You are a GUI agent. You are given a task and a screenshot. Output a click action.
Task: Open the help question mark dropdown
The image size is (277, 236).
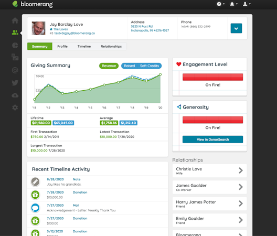click(221, 4)
